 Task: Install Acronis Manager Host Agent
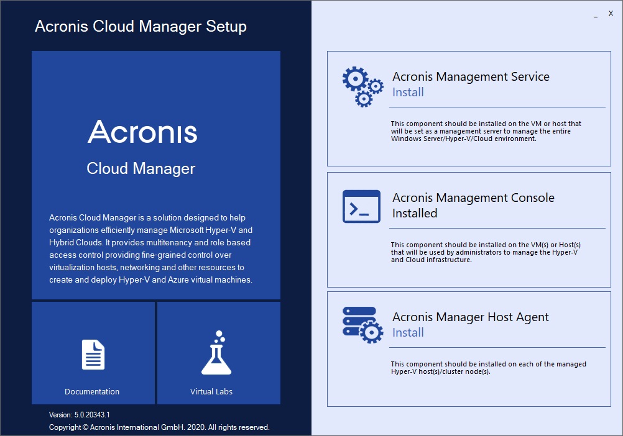(x=408, y=332)
